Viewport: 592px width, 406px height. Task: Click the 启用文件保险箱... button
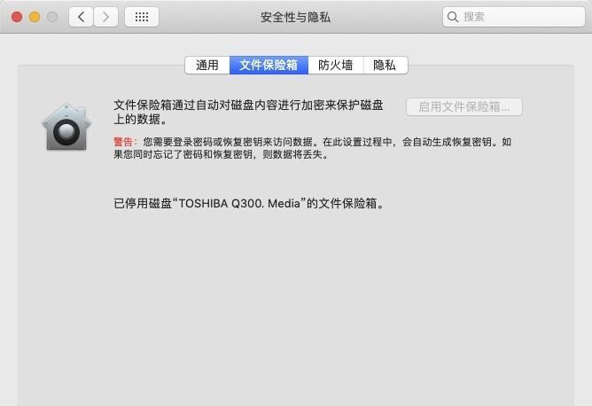pyautogui.click(x=464, y=107)
